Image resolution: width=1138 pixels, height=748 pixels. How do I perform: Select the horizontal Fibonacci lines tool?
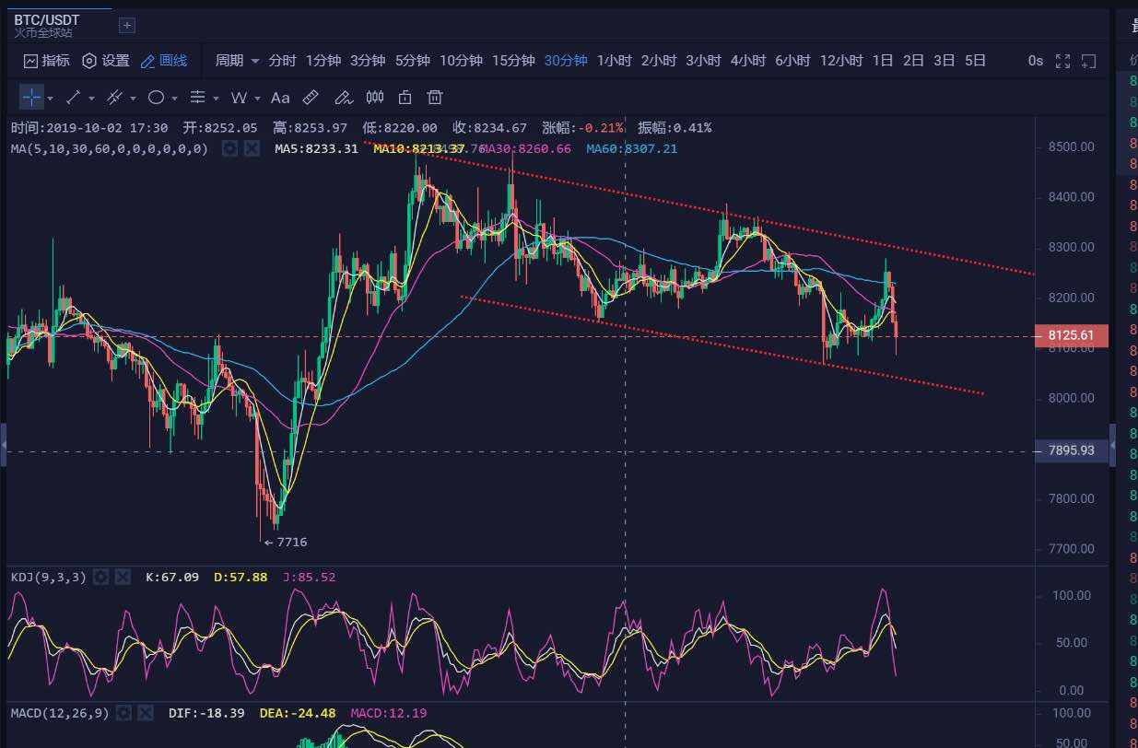coord(197,97)
